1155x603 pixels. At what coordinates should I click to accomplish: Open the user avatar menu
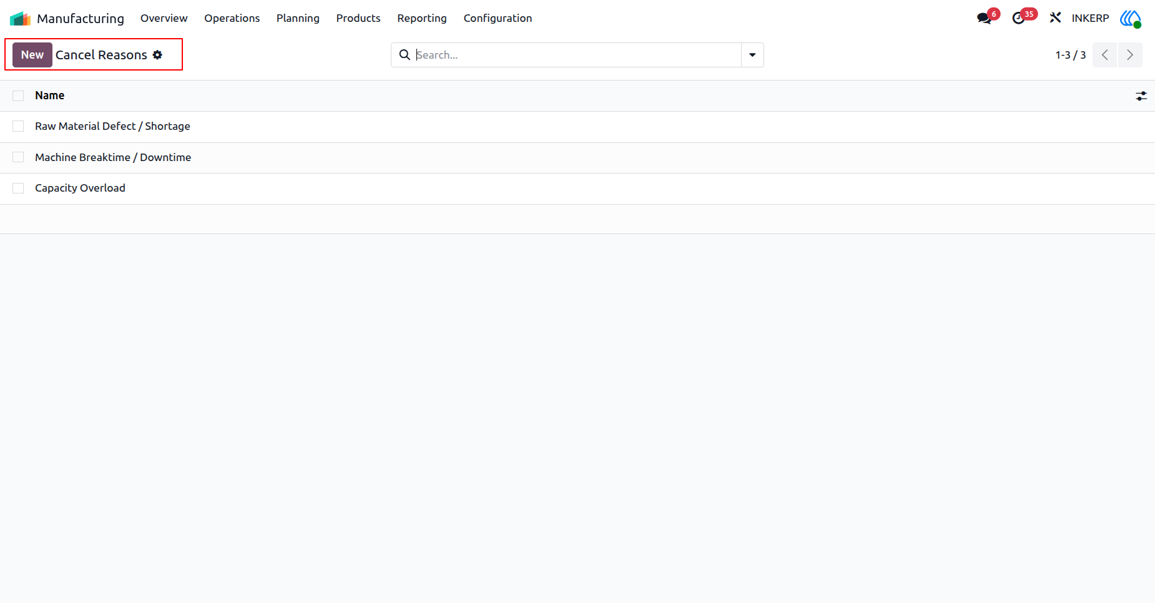1131,18
